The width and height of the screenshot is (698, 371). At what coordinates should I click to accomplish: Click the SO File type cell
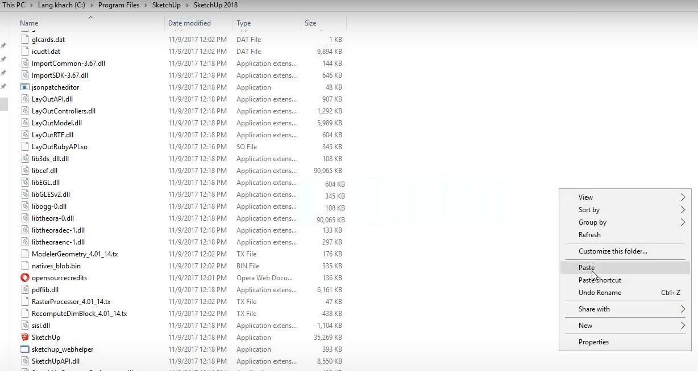(247, 147)
